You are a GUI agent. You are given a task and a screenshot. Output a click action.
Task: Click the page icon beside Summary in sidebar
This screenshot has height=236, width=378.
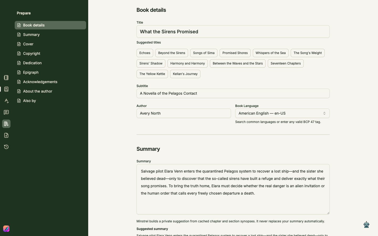pos(19,35)
